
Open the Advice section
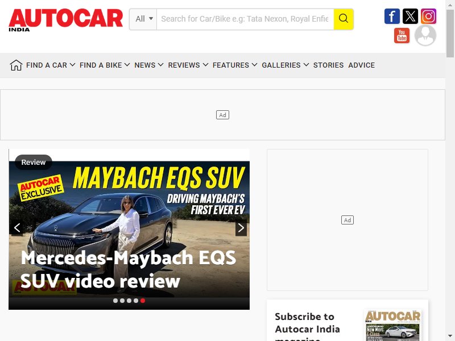coord(362,65)
